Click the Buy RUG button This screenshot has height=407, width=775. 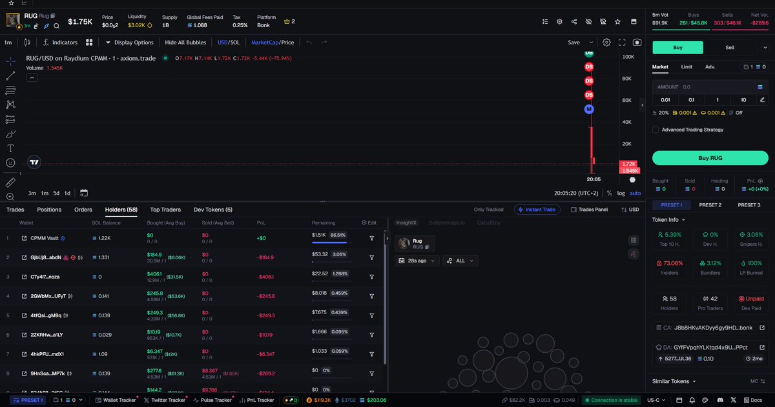point(710,158)
